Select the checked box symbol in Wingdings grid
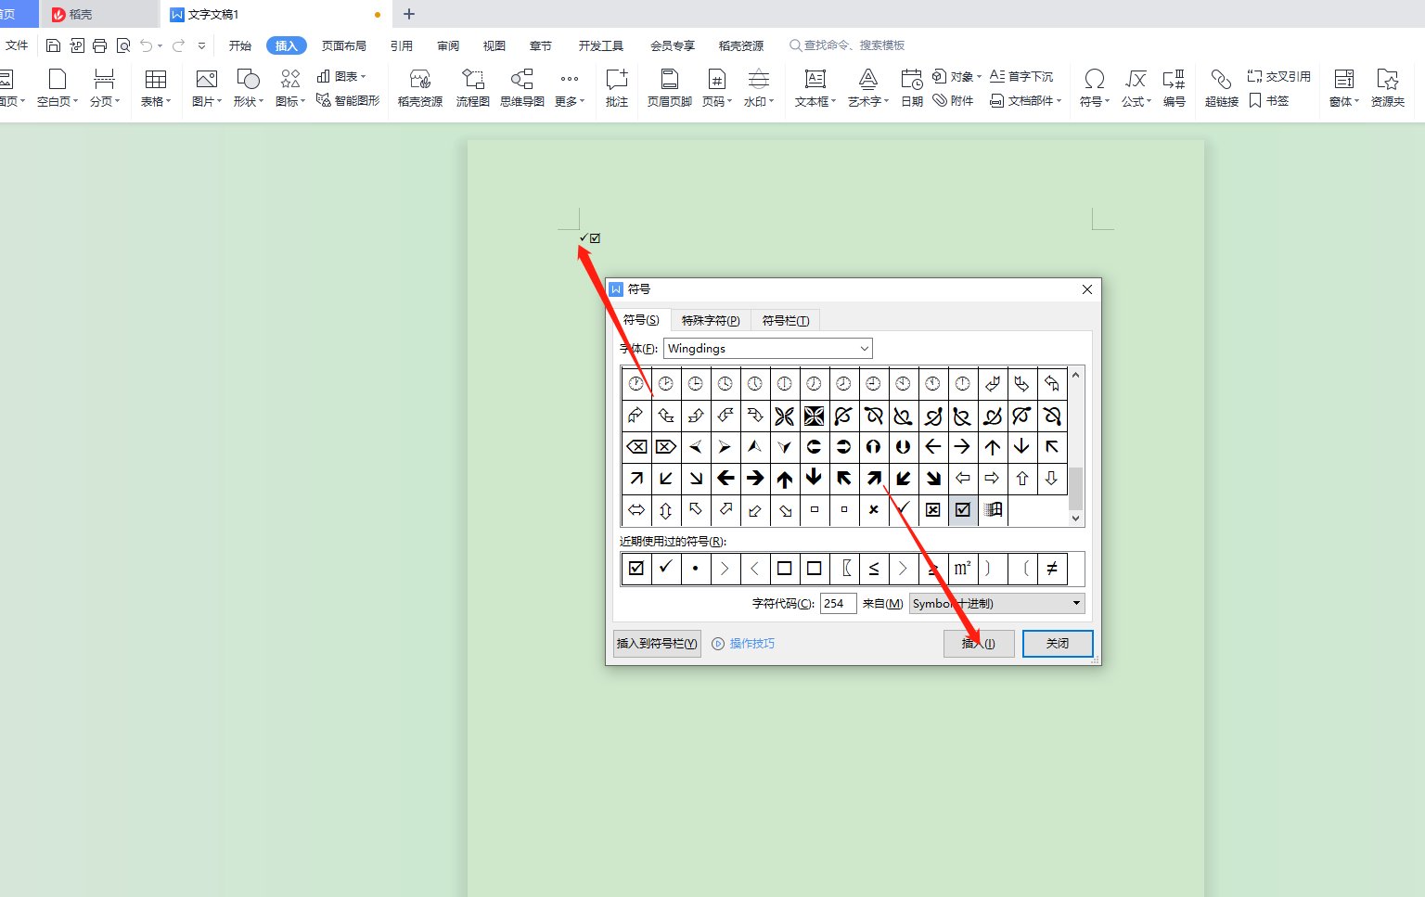The image size is (1425, 897). (963, 509)
